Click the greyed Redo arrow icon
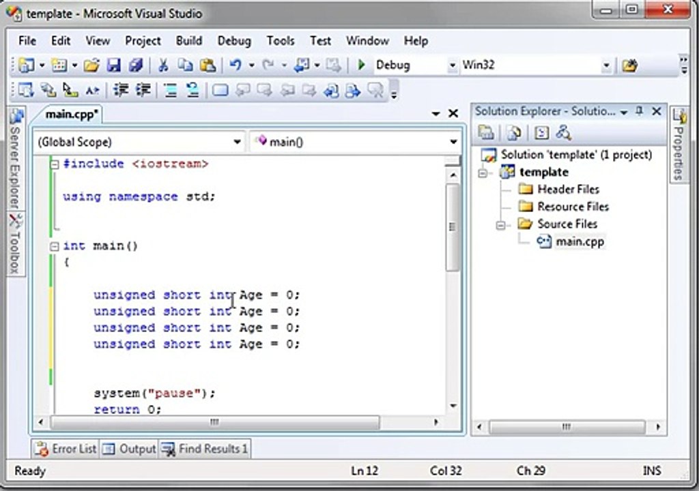The width and height of the screenshot is (699, 491). (268, 65)
